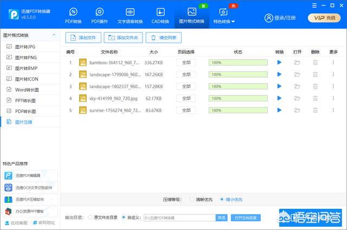Select 图片转BMP in sidebar
347x230 pixels.
click(x=30, y=68)
